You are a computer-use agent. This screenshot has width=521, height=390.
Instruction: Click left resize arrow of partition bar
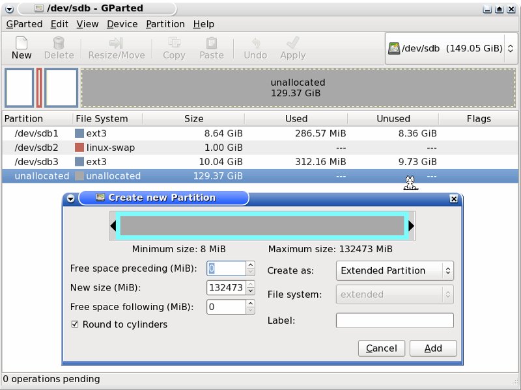(x=113, y=226)
